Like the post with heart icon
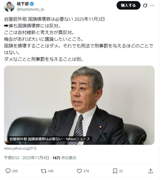The width and height of the screenshot is (161, 180). point(79,171)
